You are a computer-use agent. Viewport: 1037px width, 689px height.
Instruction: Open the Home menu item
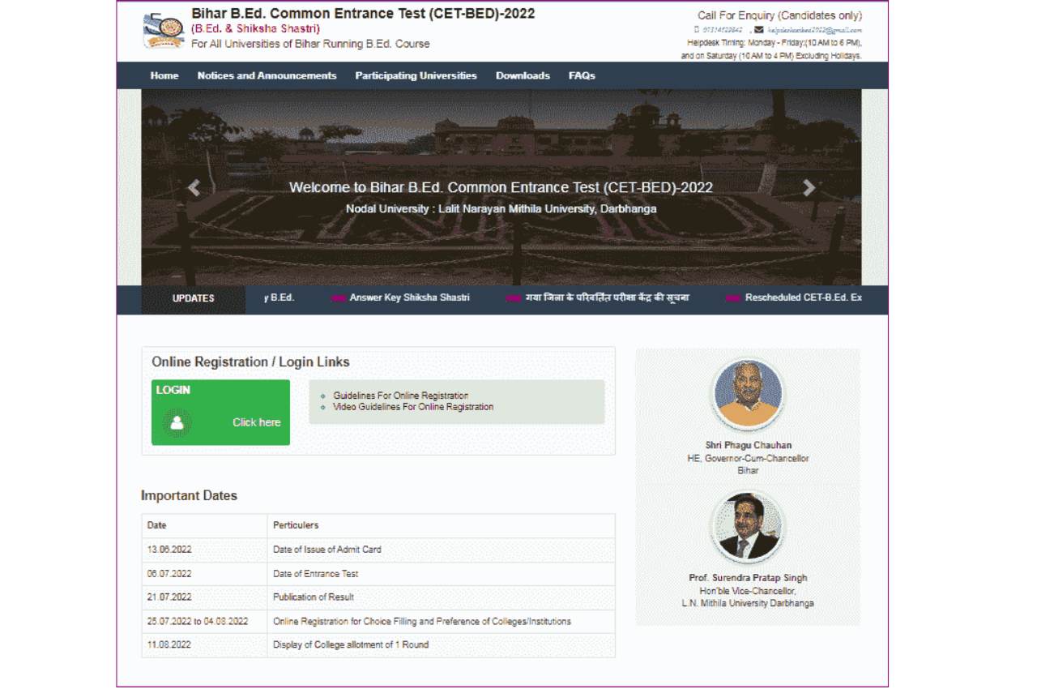tap(164, 75)
